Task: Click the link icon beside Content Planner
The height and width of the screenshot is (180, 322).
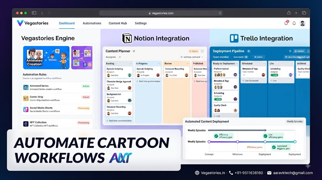Action: click(x=134, y=51)
